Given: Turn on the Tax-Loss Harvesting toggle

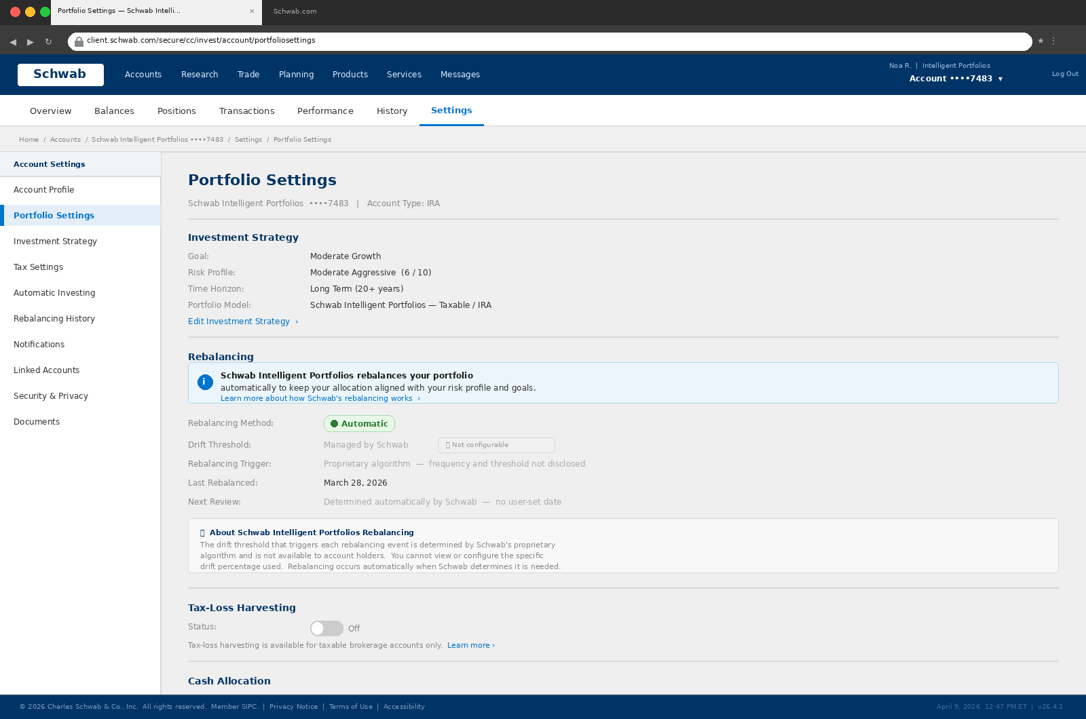Looking at the screenshot, I should [x=326, y=628].
